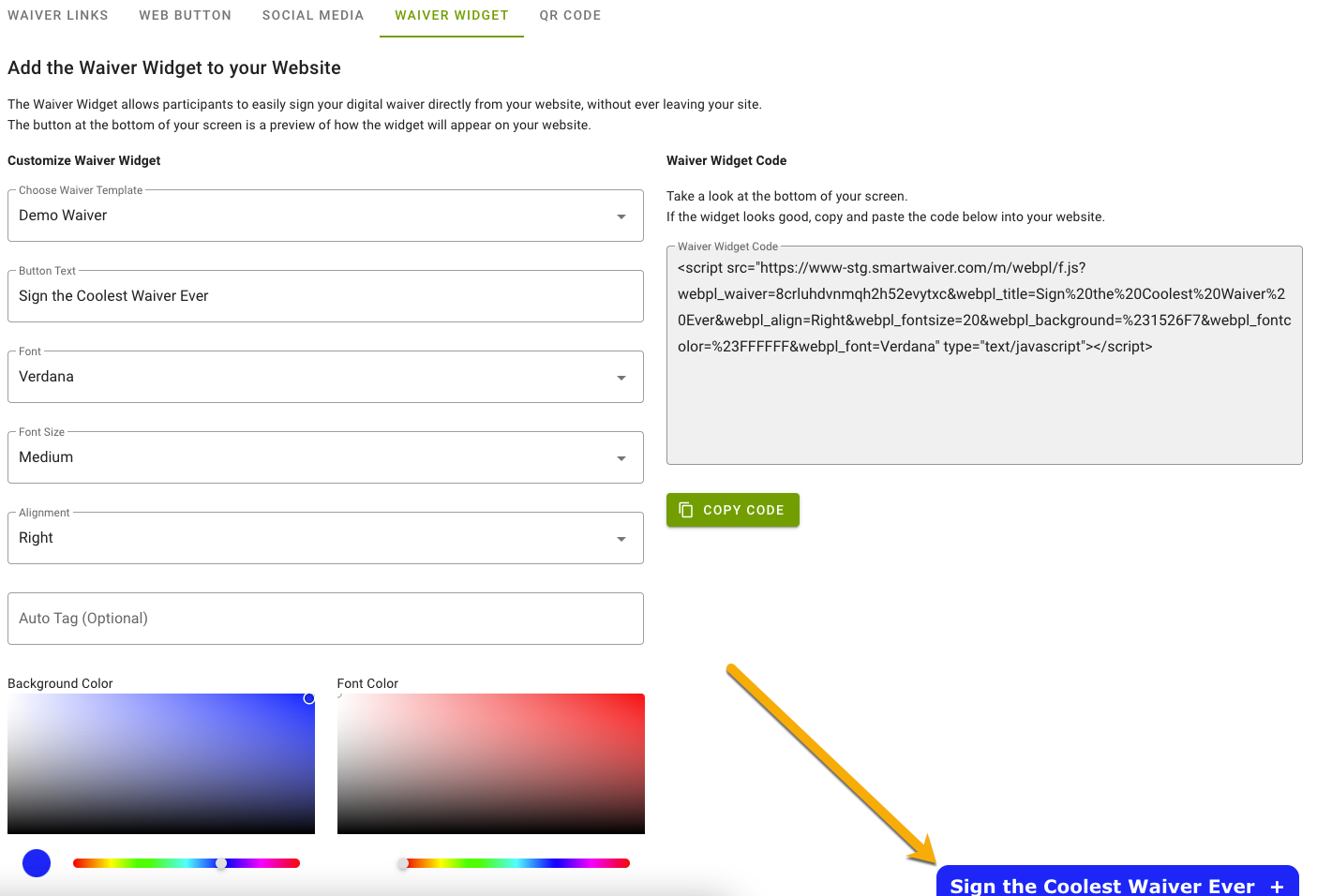Expand the Font dropdown showing Verdana

tap(325, 377)
